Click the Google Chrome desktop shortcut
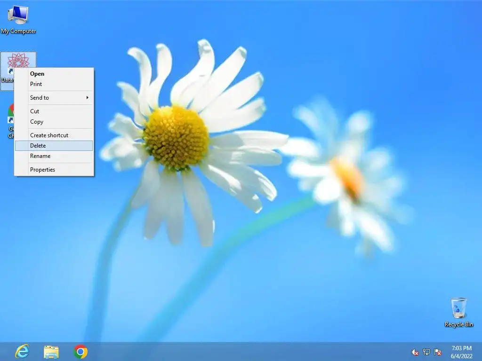This screenshot has height=361, width=482. pos(10,121)
